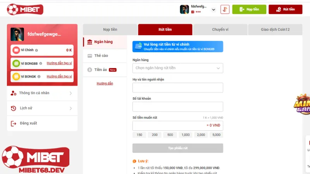This screenshot has height=174, width=310.
Task: Open the Giao dịch Coin12 tab
Action: coord(276,30)
